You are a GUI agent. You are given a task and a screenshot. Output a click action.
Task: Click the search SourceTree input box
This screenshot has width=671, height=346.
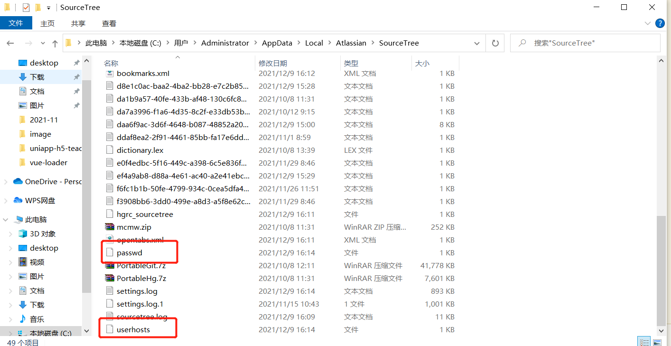point(585,43)
